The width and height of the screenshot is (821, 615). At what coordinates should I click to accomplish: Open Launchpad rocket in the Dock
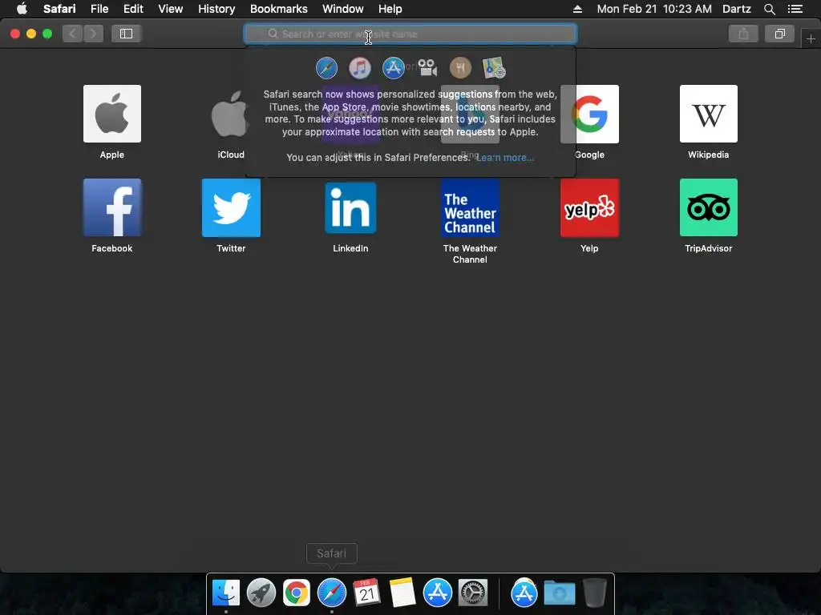[261, 593]
